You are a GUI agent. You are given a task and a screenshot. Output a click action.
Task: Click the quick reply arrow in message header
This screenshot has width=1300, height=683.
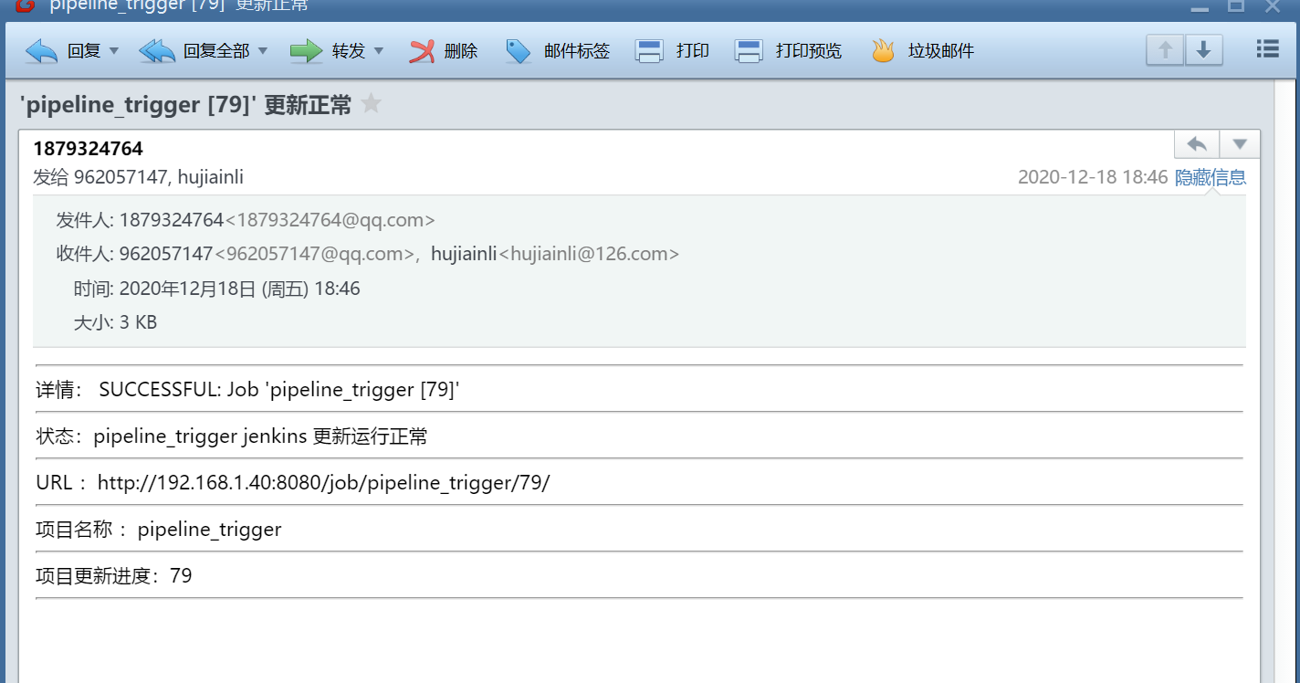pyautogui.click(x=1197, y=144)
